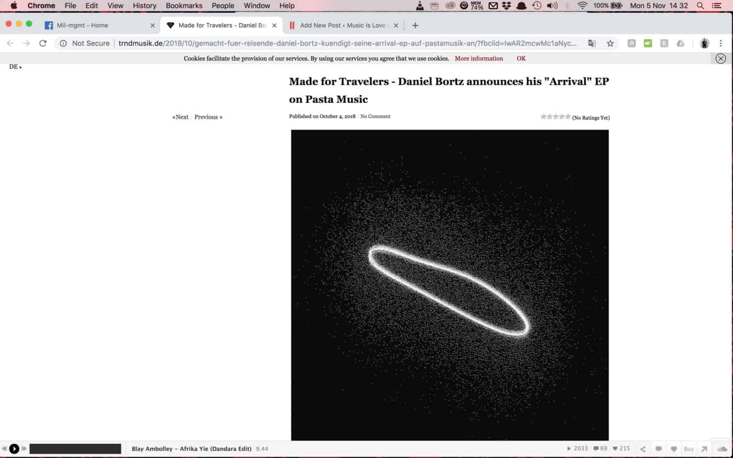Rate the article using the star rating
The height and width of the screenshot is (458, 733).
tap(555, 116)
